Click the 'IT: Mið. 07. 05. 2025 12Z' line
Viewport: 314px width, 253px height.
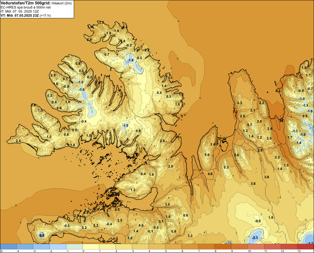[19, 11]
